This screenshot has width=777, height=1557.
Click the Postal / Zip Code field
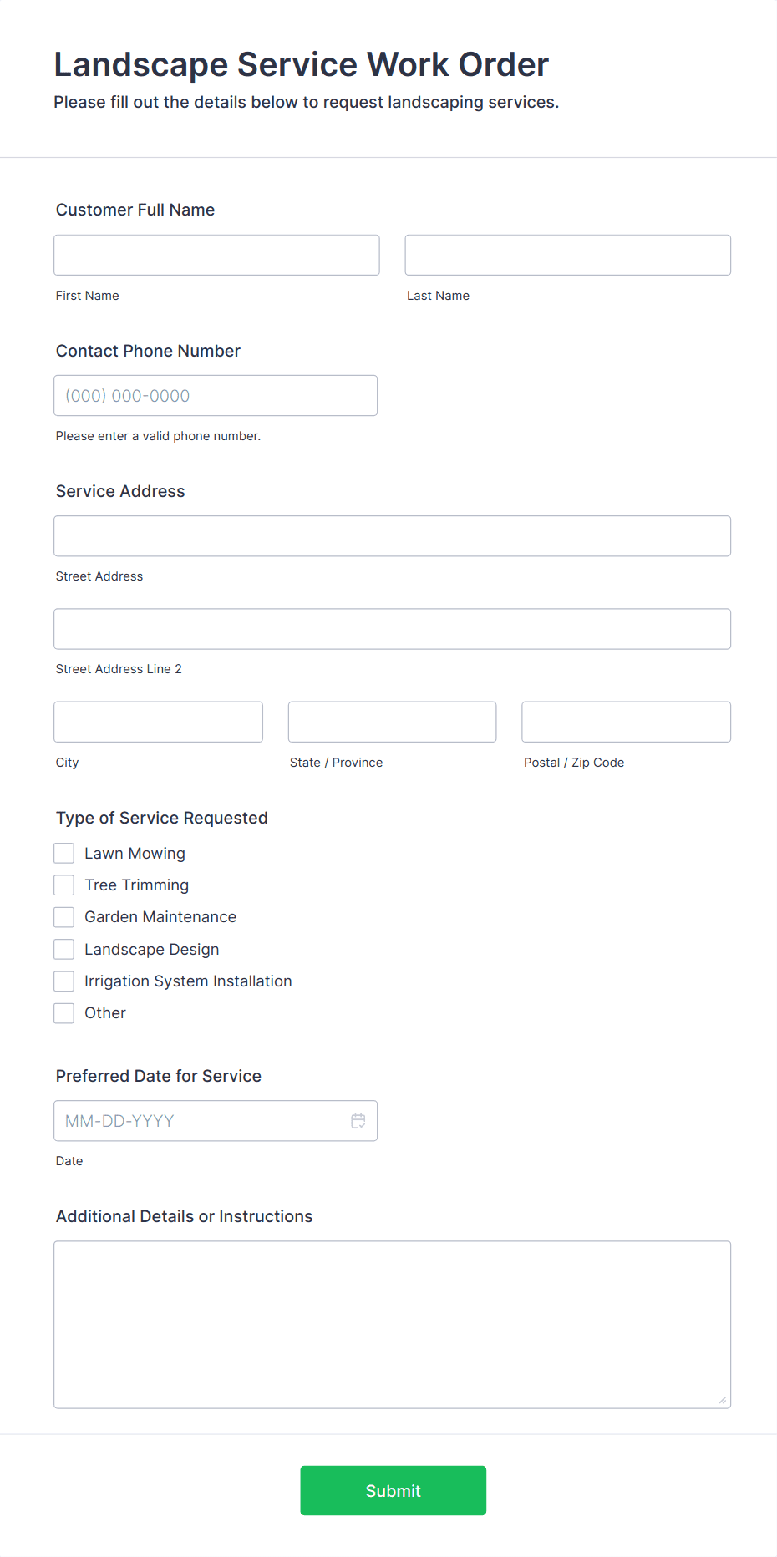point(626,722)
